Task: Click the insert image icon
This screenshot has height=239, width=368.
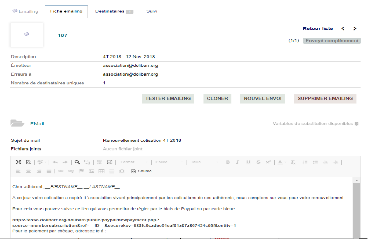Action: click(91, 171)
